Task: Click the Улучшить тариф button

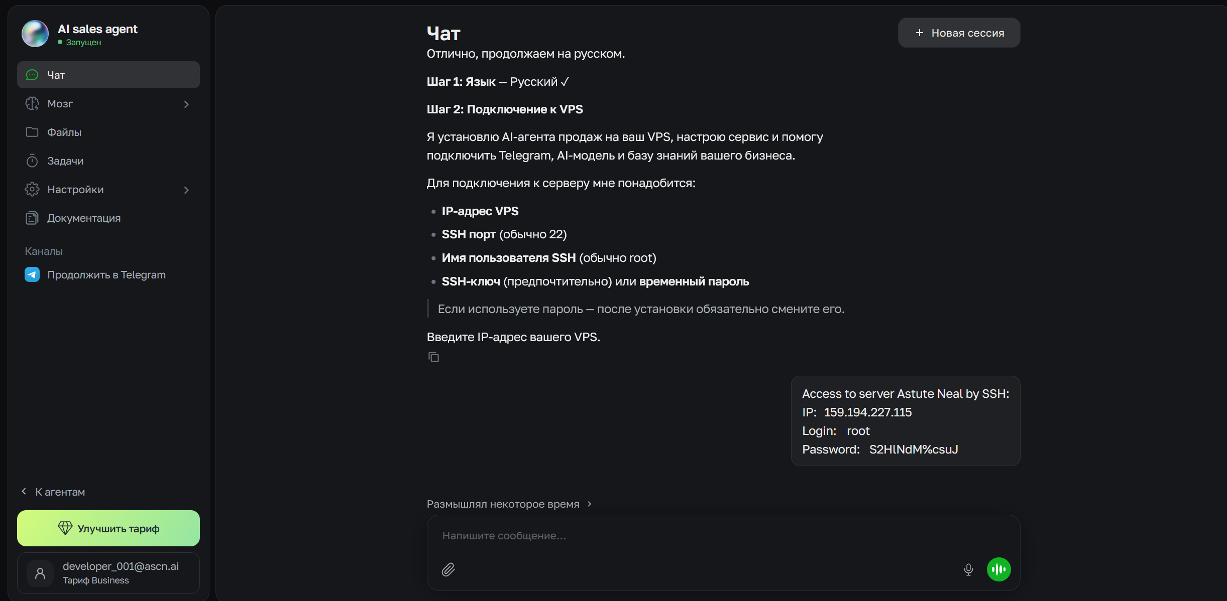Action: pos(108,528)
